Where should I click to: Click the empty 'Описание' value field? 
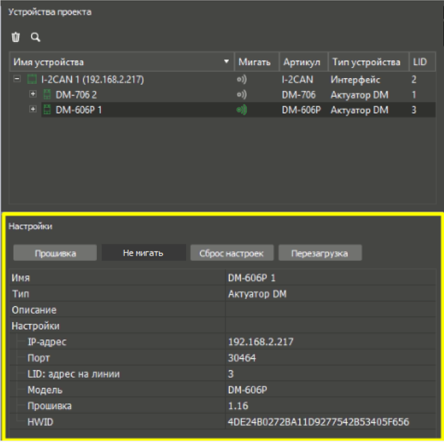pyautogui.click(x=330, y=310)
